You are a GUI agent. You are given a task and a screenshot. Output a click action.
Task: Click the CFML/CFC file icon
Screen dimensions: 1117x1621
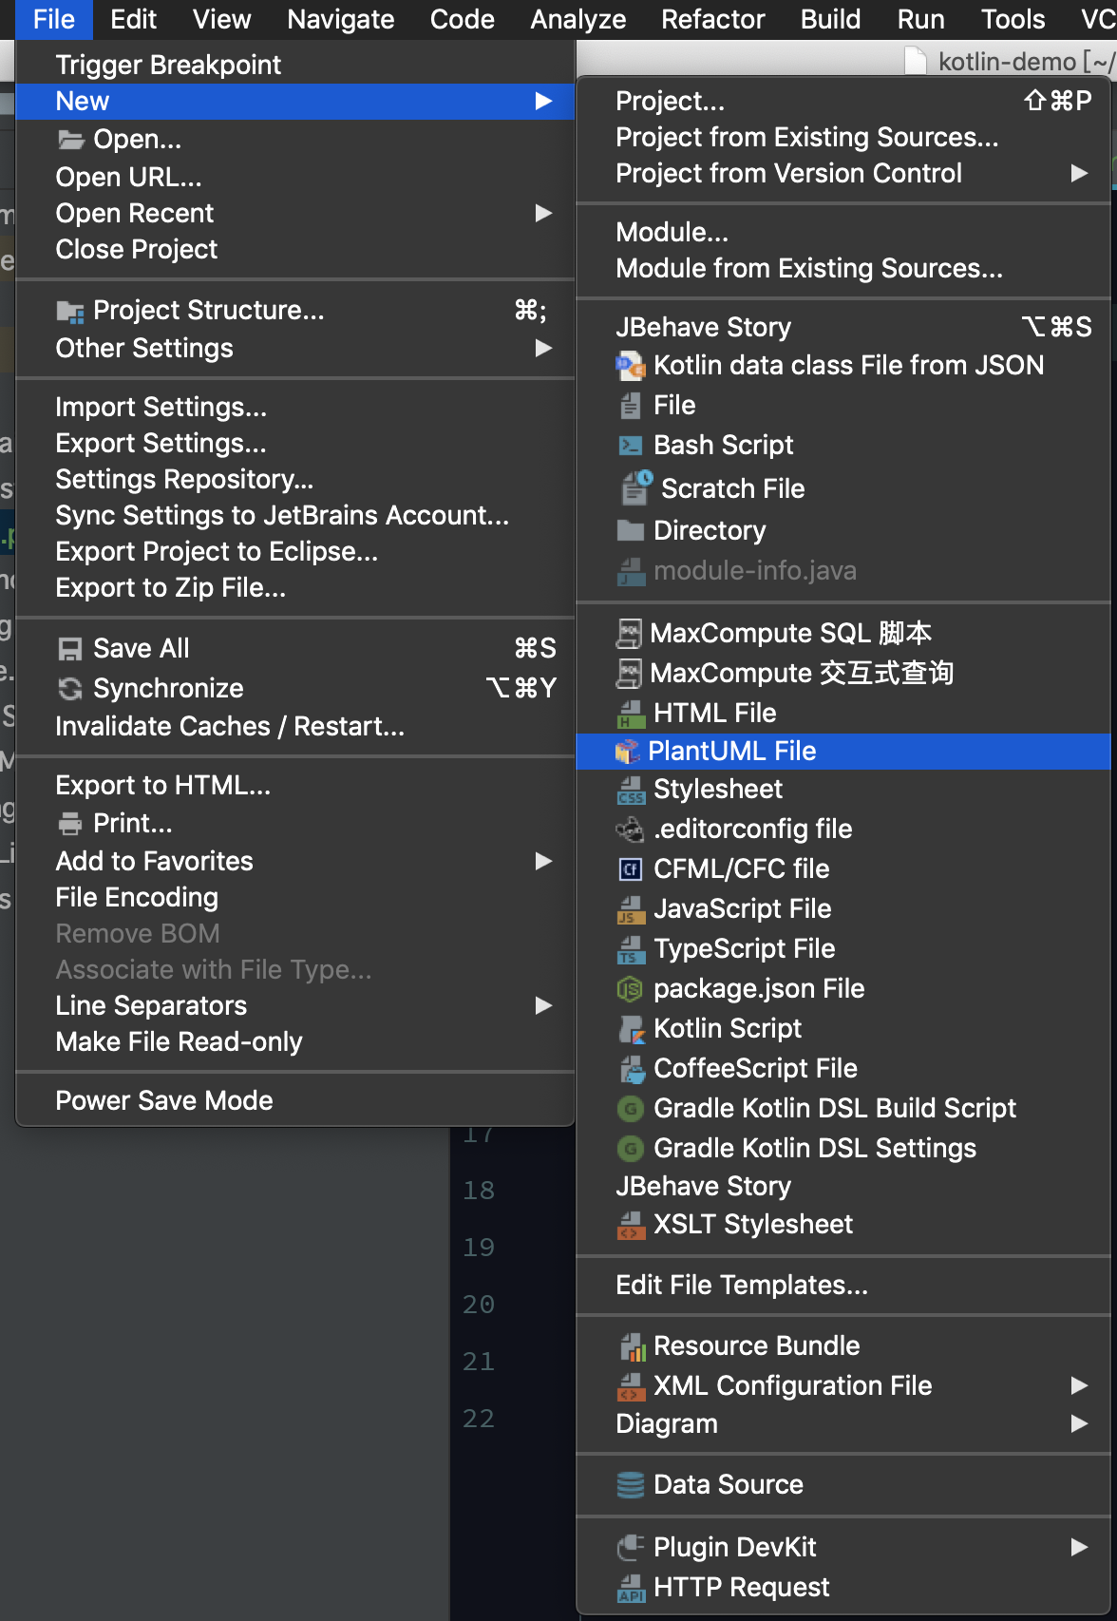(x=630, y=869)
